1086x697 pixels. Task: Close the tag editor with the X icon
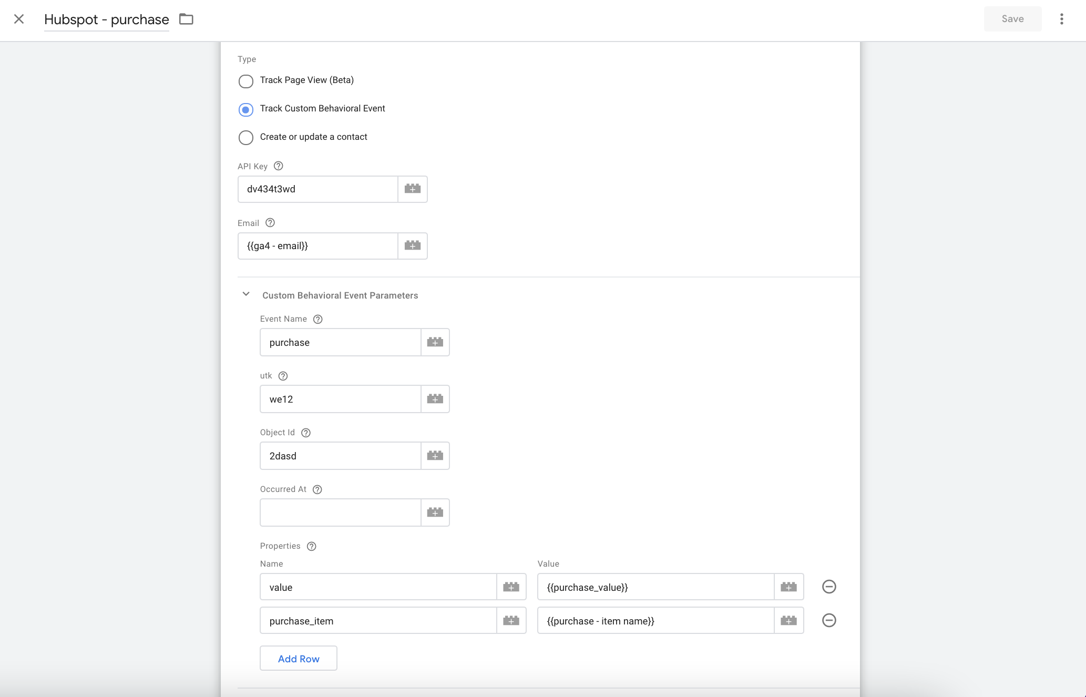(19, 19)
